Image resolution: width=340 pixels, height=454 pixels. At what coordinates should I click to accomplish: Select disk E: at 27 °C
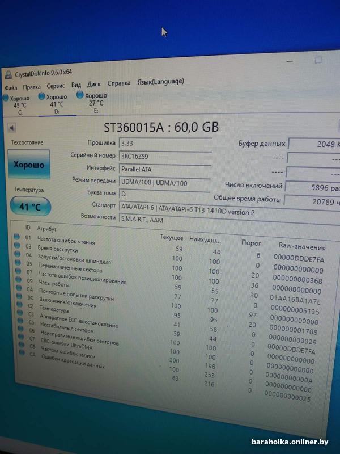coord(92,103)
